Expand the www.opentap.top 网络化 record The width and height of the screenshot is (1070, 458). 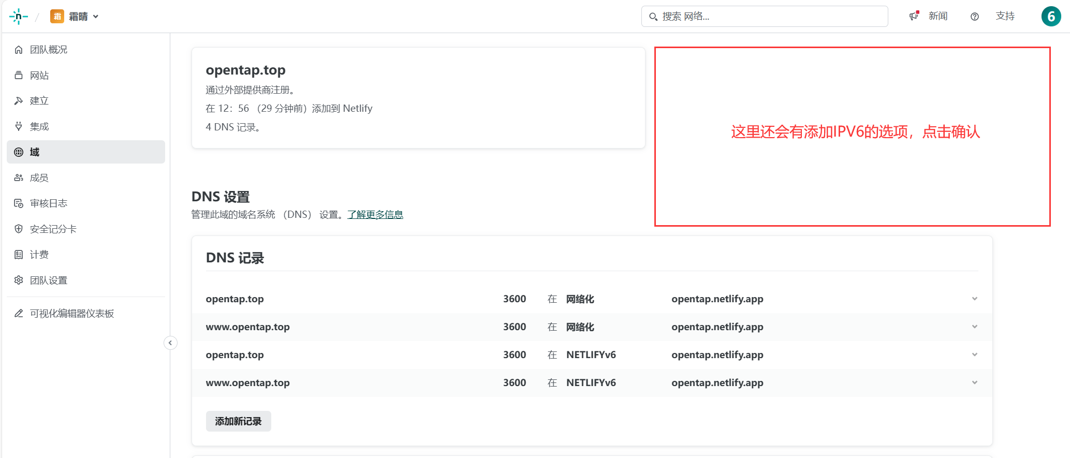(x=975, y=327)
